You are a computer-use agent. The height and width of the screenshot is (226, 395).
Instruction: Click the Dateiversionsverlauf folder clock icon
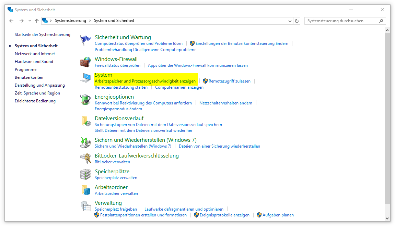click(x=86, y=121)
